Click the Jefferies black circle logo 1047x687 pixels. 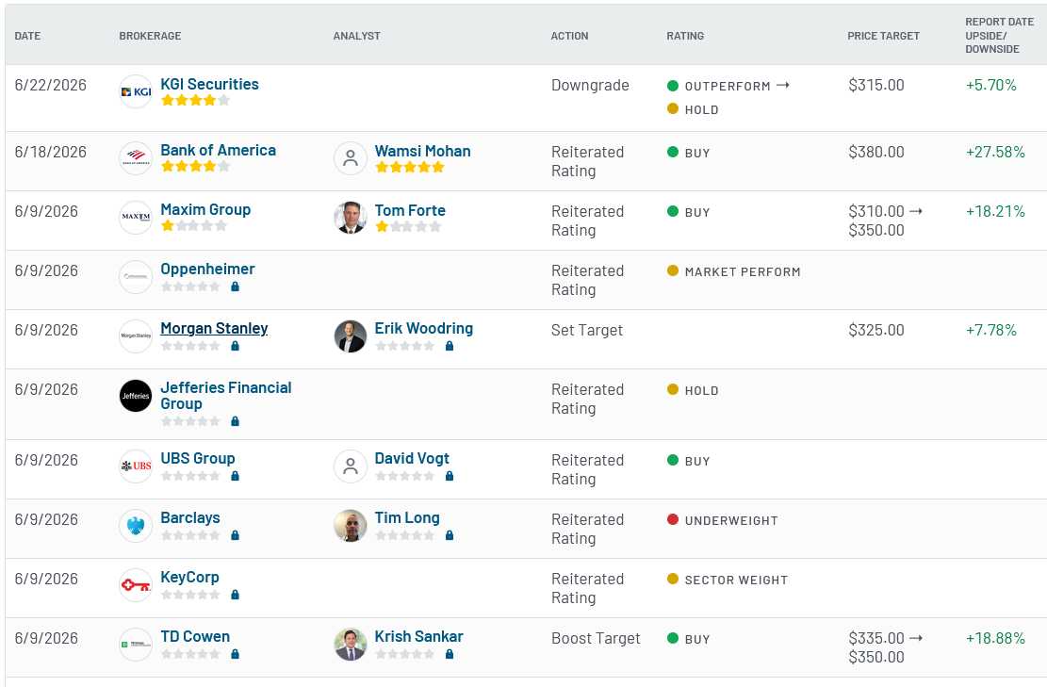tap(136, 396)
